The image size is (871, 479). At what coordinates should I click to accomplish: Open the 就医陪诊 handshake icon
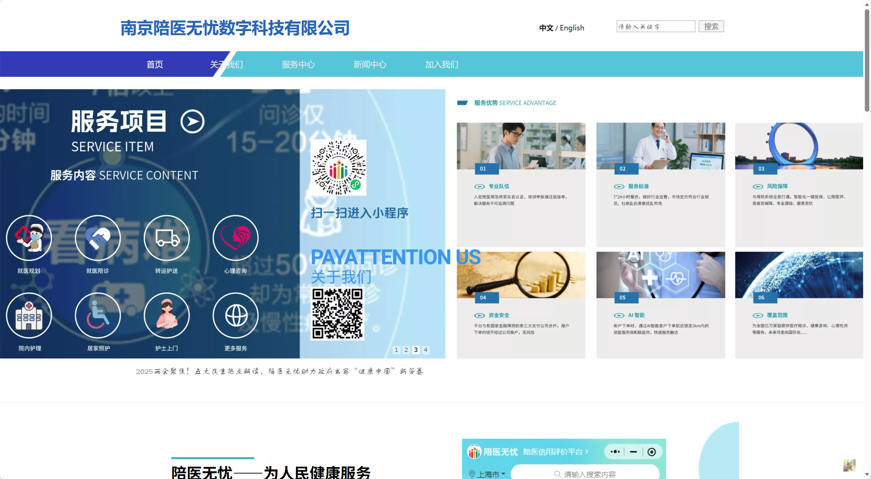98,238
